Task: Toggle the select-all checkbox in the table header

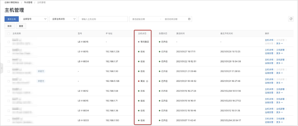Action: [9, 34]
